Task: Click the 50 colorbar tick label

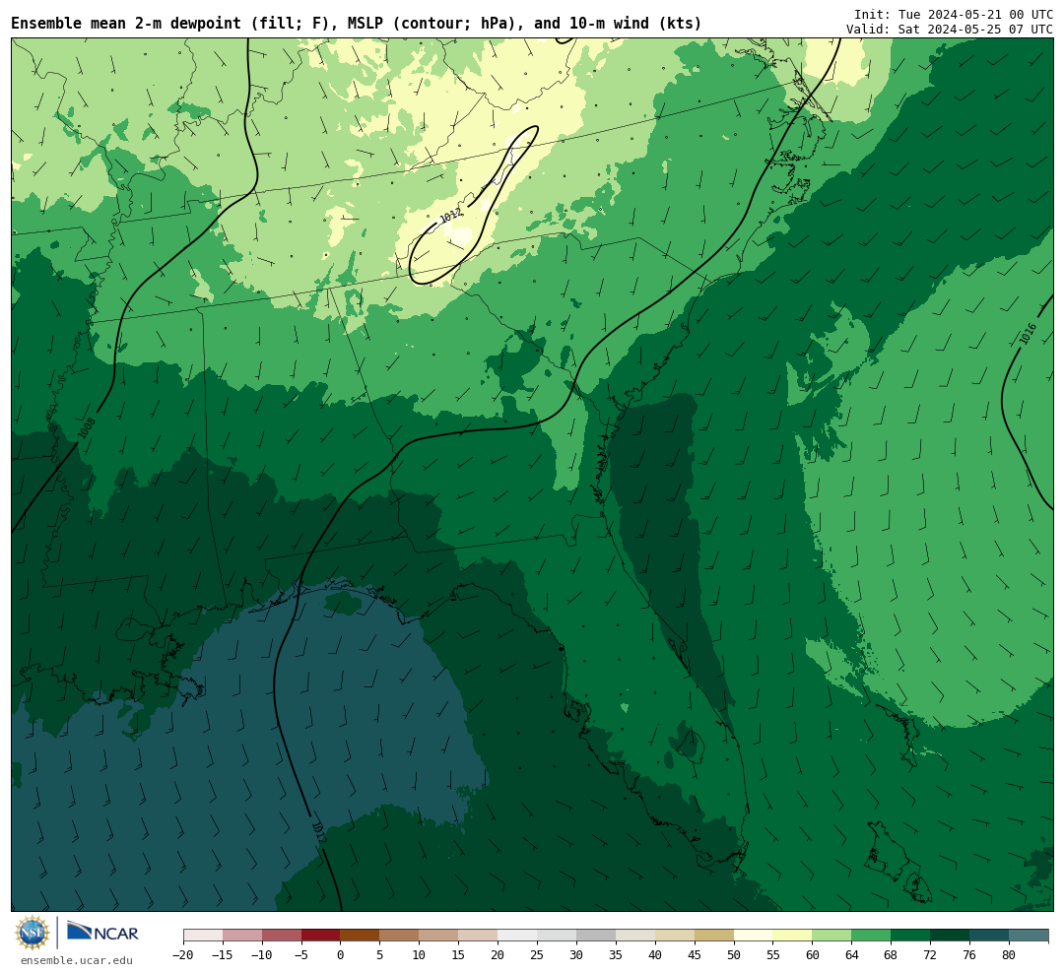Action: (734, 955)
